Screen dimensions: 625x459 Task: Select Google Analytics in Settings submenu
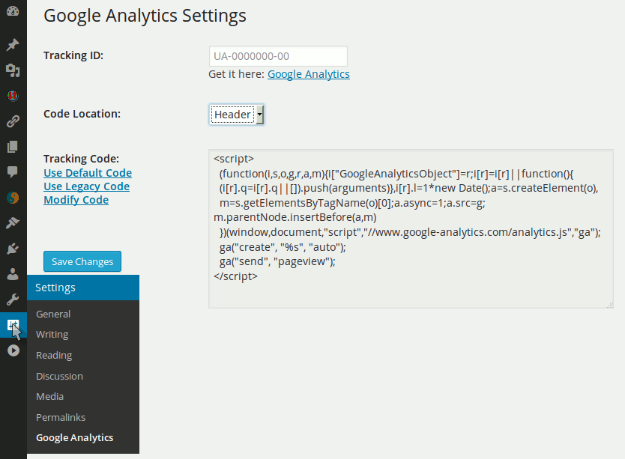74,437
